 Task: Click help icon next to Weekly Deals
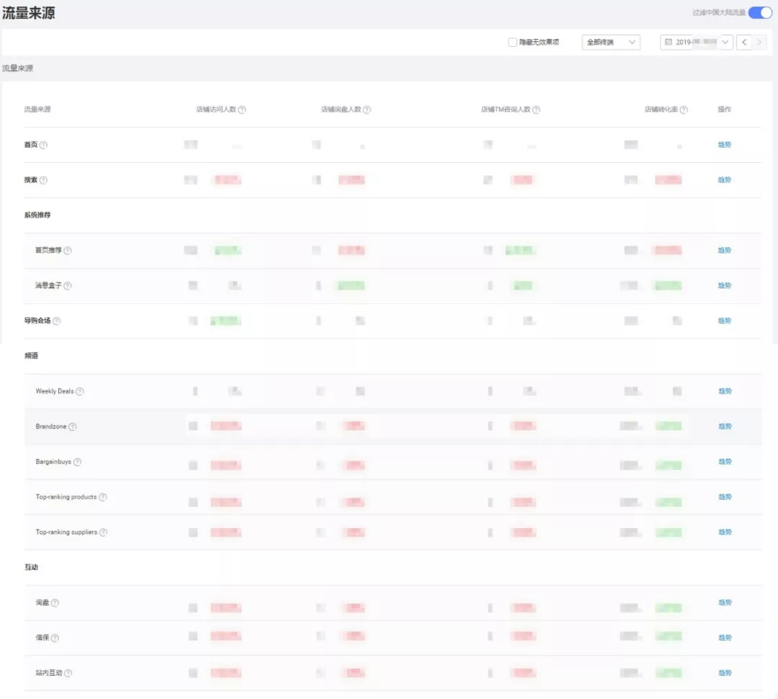[80, 391]
